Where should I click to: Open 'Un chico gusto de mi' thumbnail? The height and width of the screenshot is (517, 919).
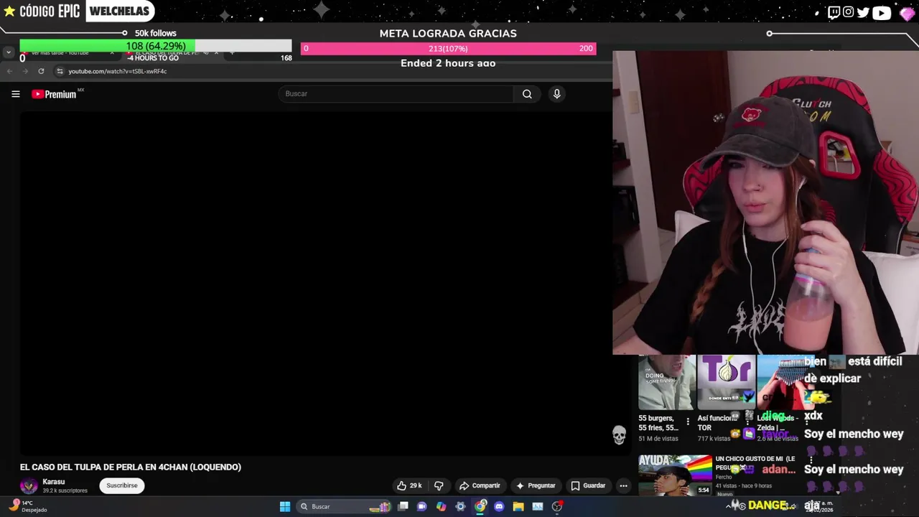tap(675, 475)
